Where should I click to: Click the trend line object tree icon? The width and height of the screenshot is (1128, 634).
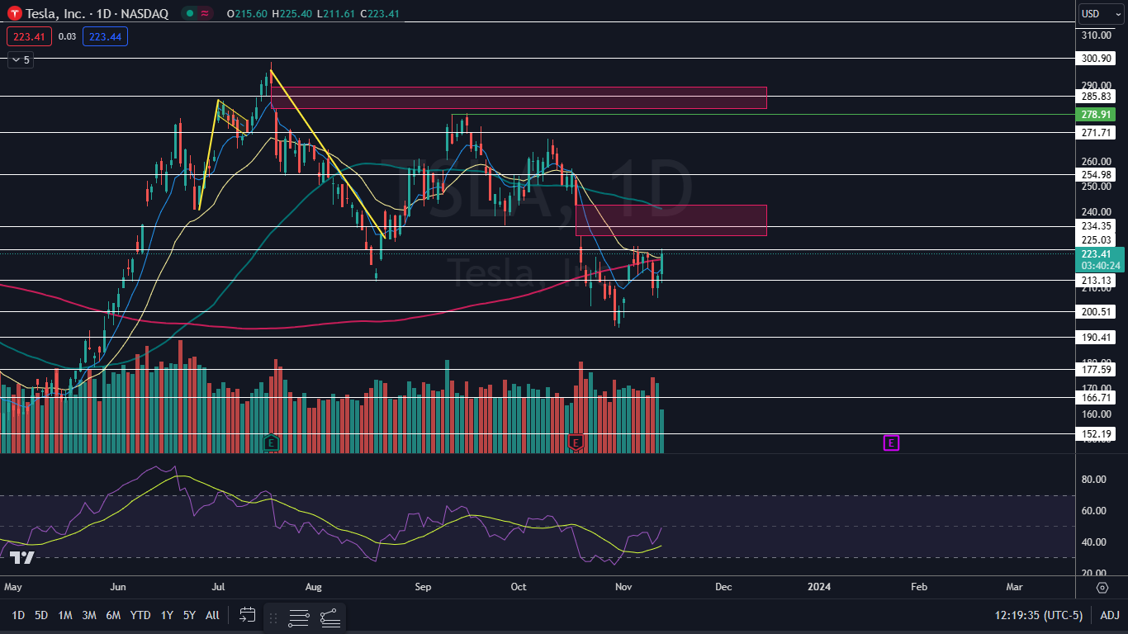[329, 617]
